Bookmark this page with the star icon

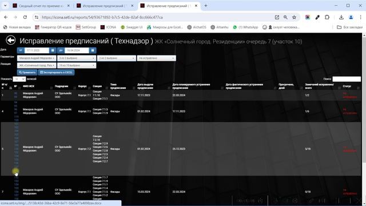294,17
